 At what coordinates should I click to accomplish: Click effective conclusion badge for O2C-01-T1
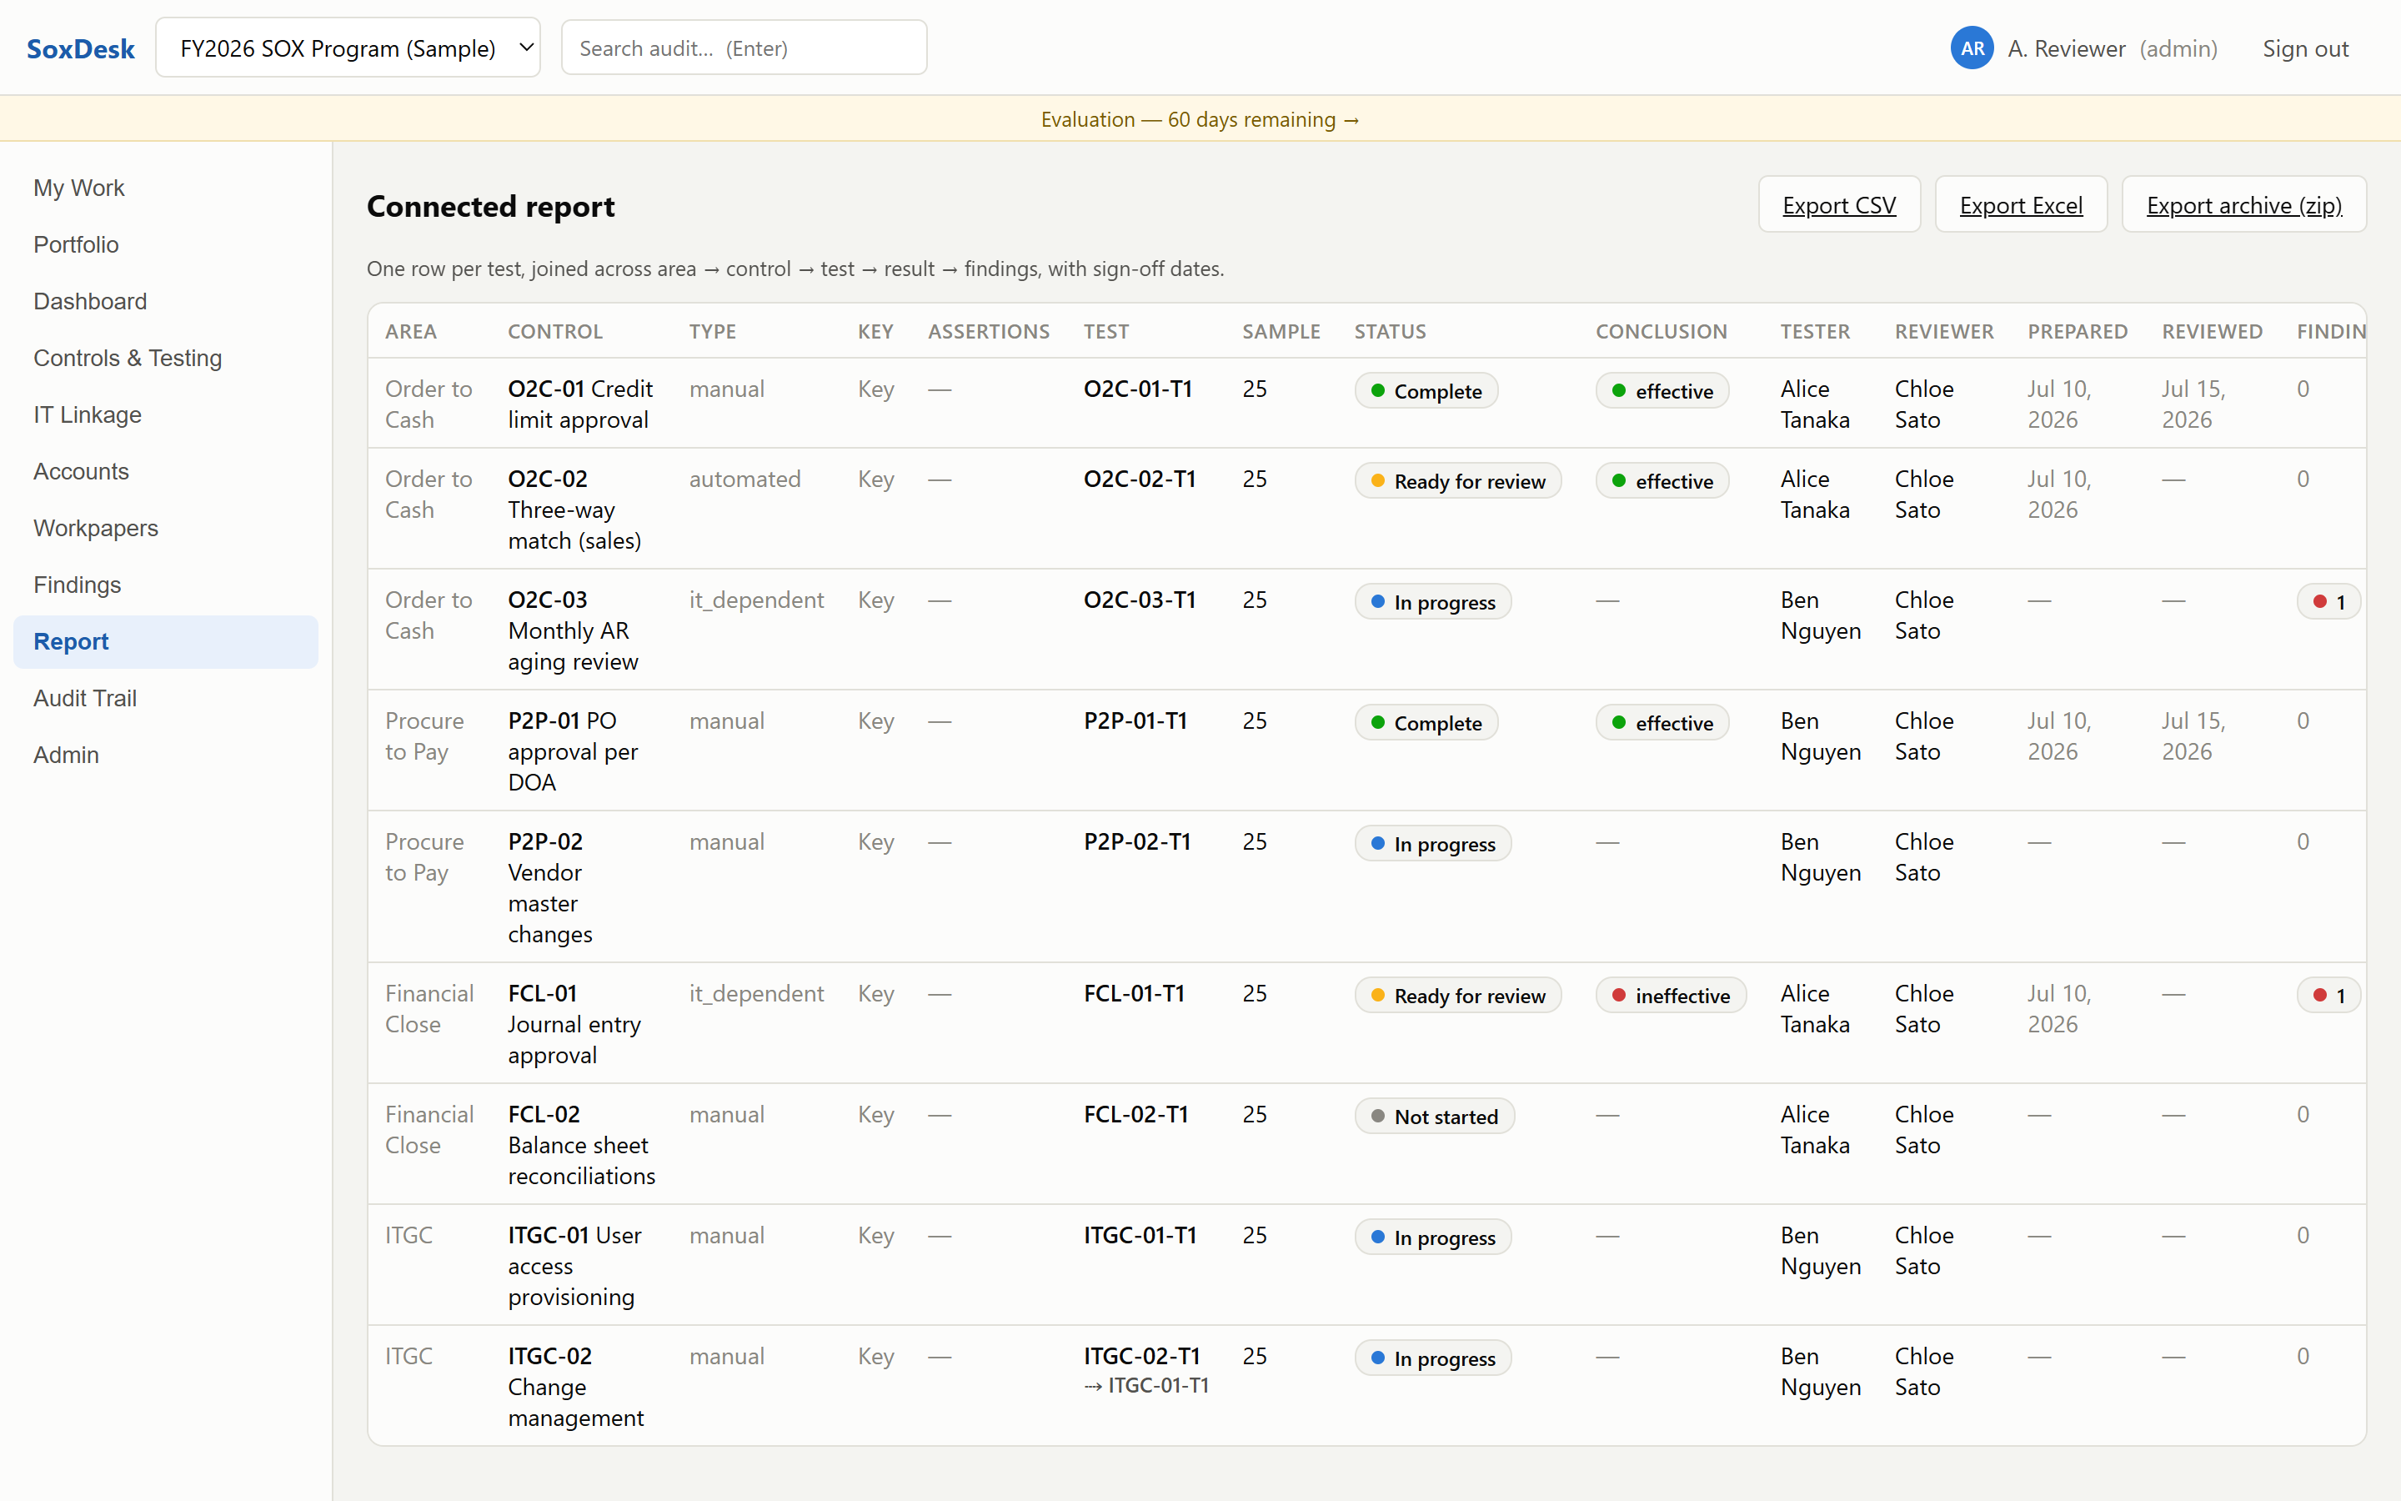(x=1662, y=390)
